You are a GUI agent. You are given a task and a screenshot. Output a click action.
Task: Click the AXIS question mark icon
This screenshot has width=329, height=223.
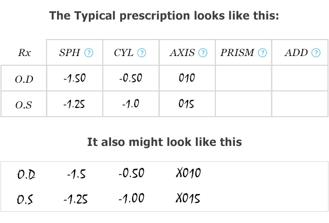203,52
